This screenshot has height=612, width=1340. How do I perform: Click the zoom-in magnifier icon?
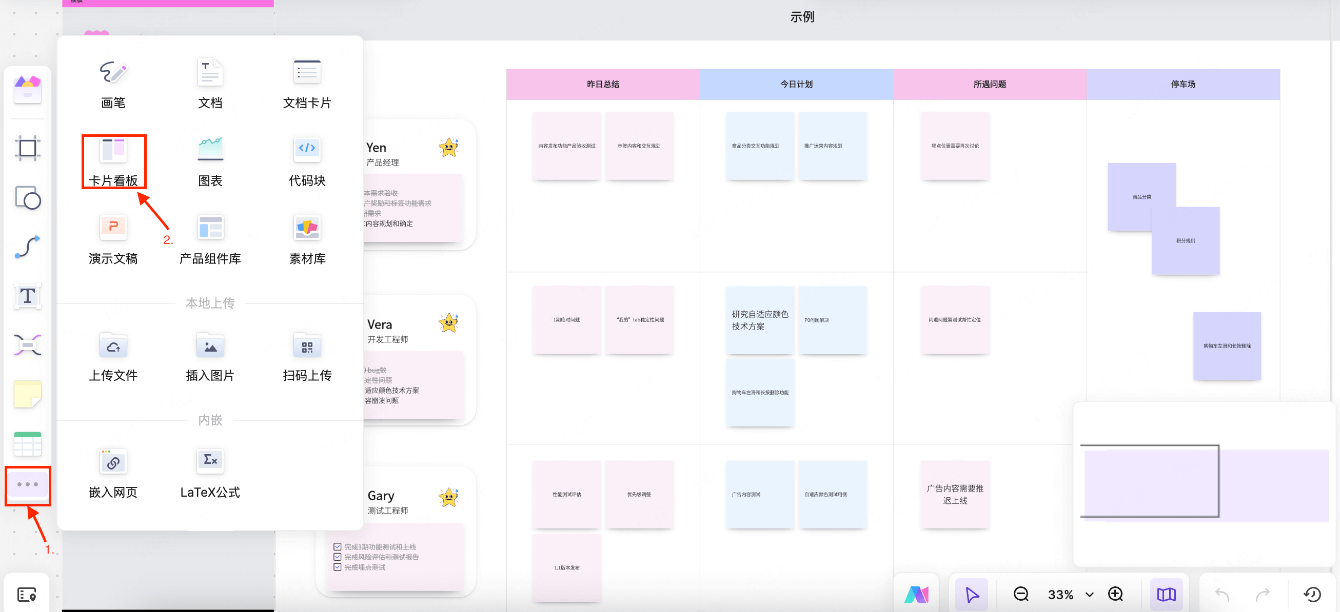pos(1114,595)
